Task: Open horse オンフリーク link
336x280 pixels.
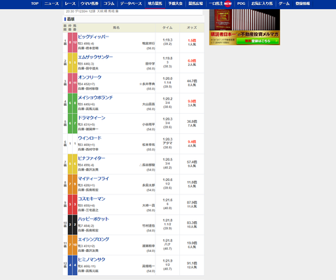Action: [x=90, y=77]
